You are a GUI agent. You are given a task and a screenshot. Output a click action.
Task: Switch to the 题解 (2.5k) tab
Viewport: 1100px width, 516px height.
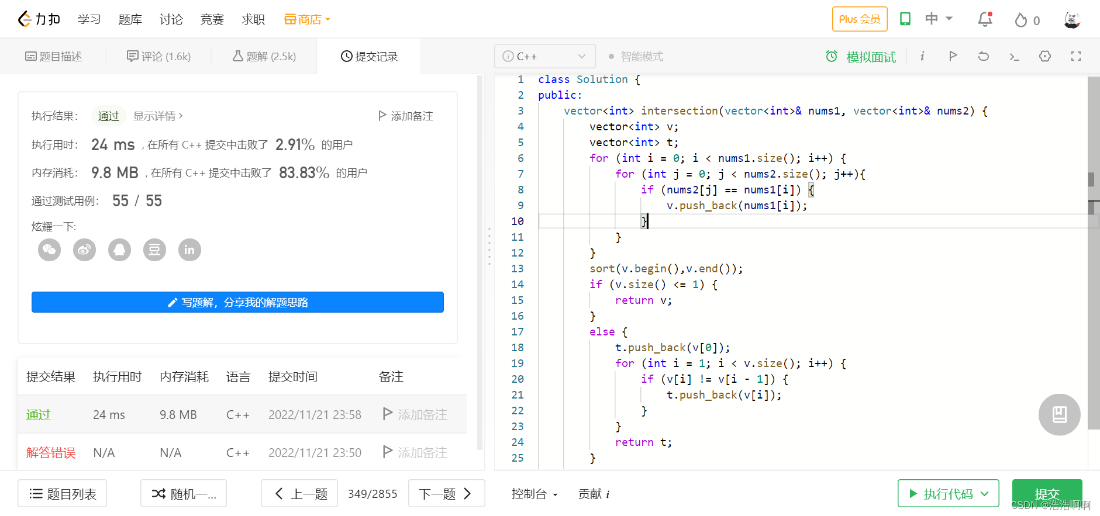(264, 56)
